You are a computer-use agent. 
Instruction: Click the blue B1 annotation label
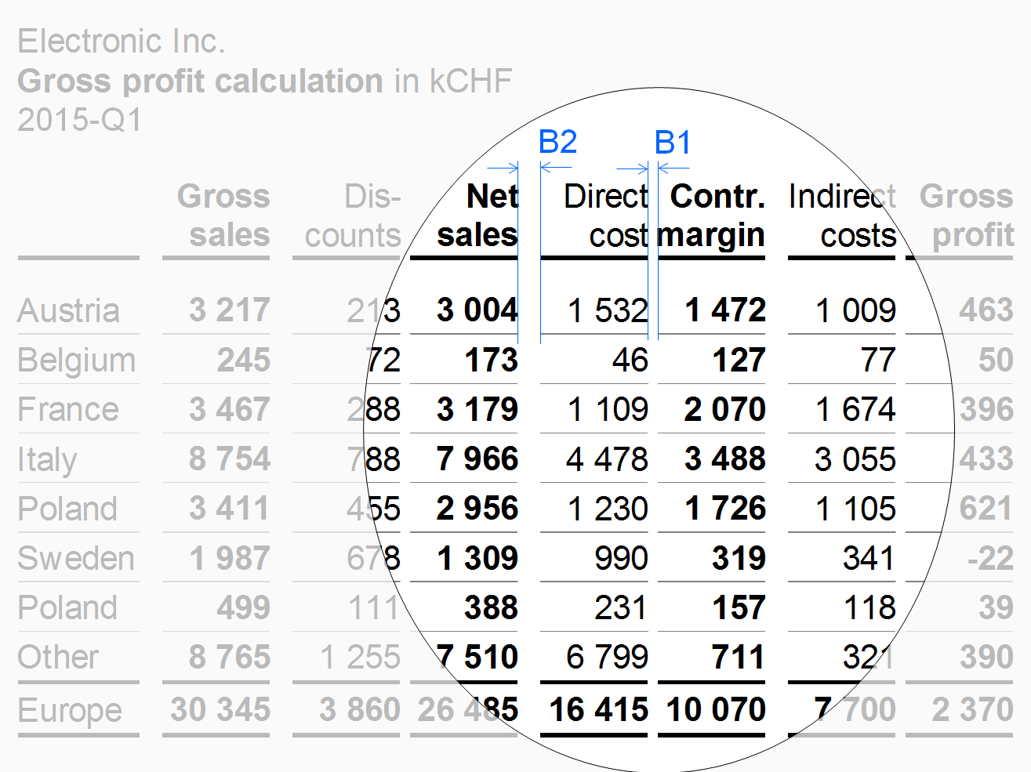click(673, 143)
